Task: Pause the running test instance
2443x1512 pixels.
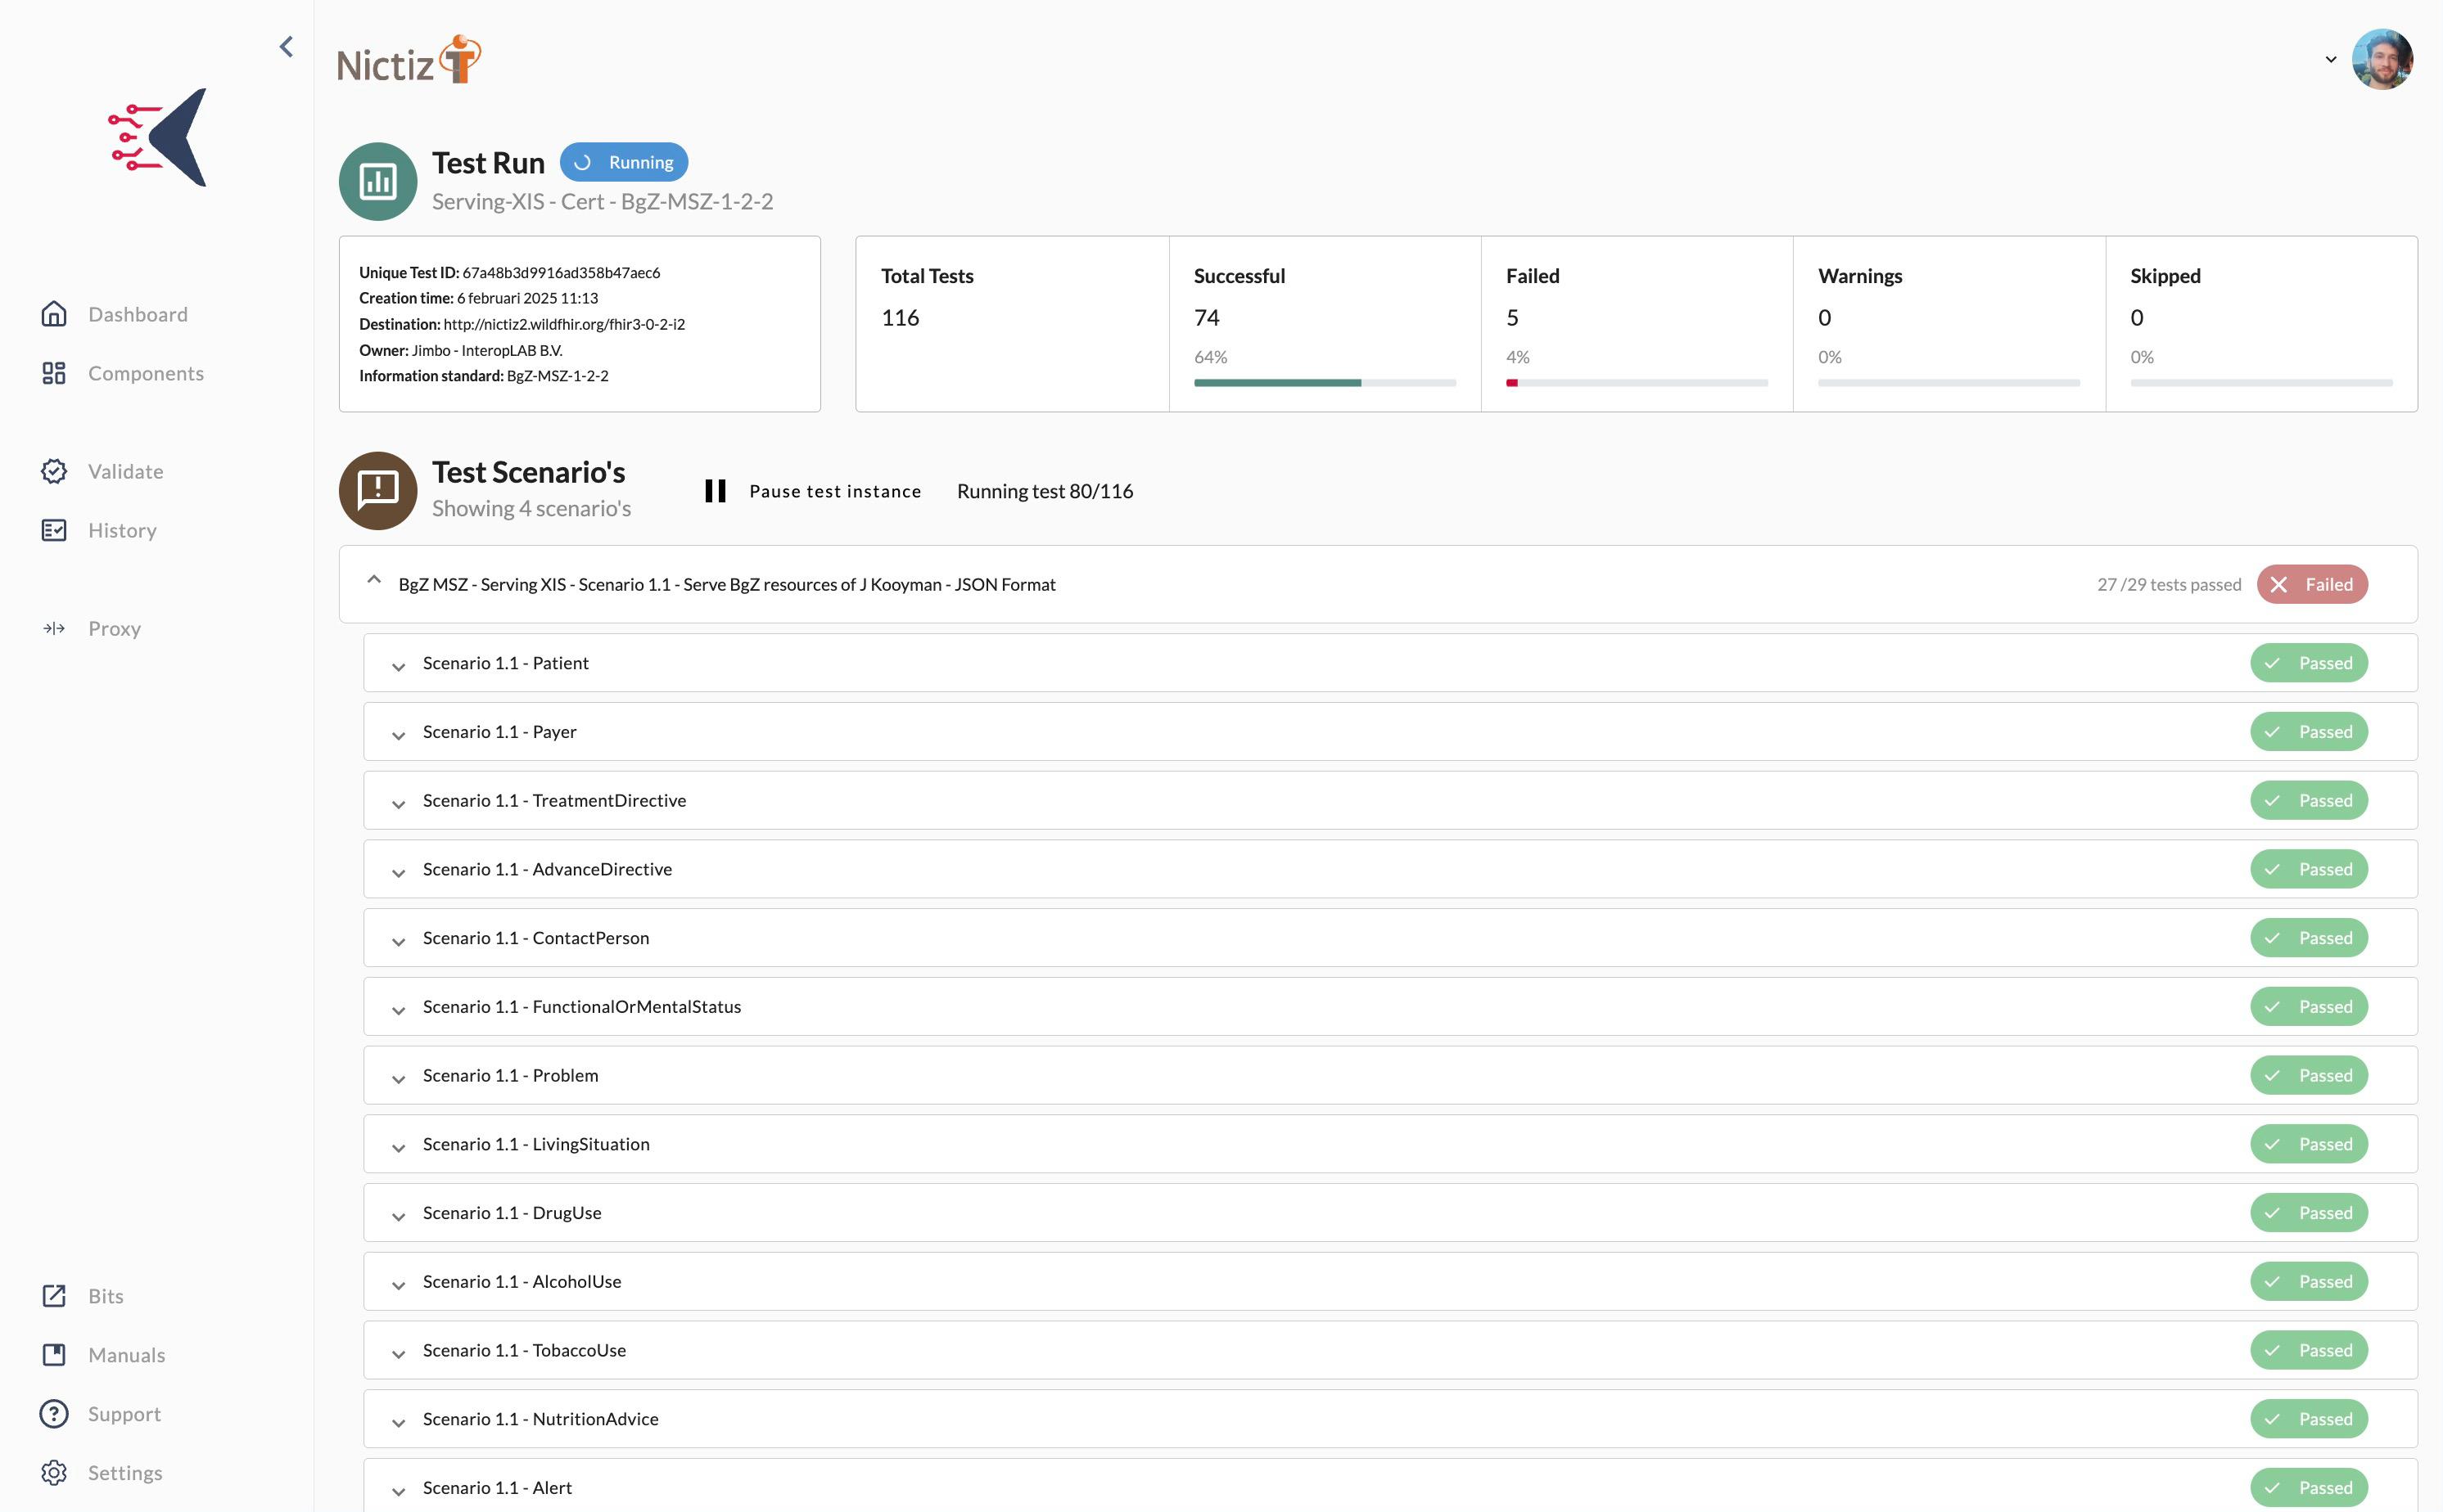Action: click(x=812, y=490)
